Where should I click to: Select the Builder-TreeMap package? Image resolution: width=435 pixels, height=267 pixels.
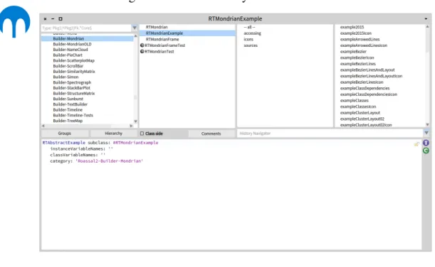68,121
